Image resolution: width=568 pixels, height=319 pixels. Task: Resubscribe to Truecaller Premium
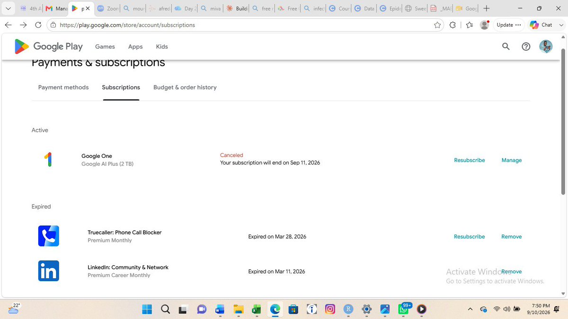pos(470,237)
